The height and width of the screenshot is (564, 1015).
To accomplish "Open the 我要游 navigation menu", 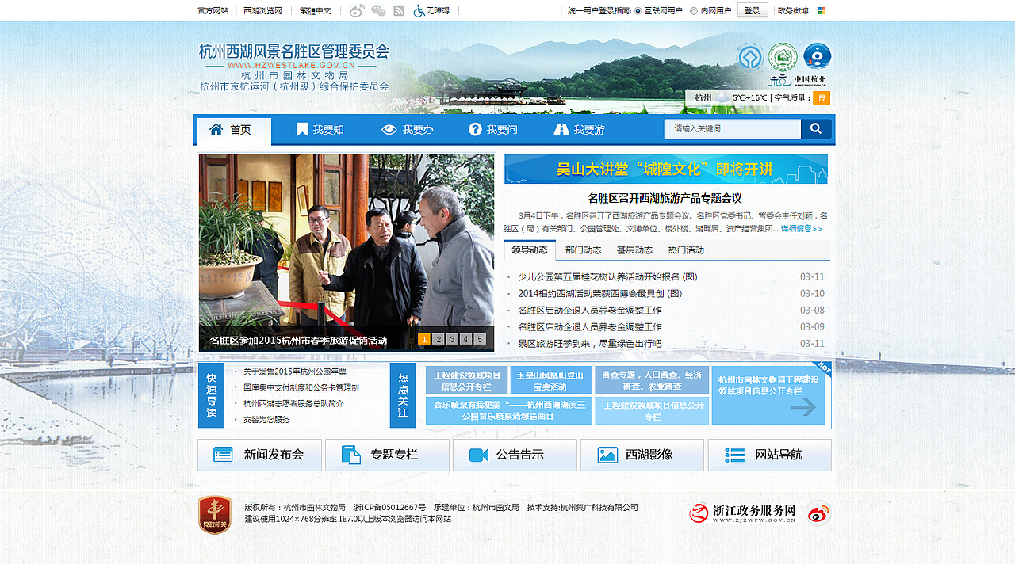I will coord(581,128).
